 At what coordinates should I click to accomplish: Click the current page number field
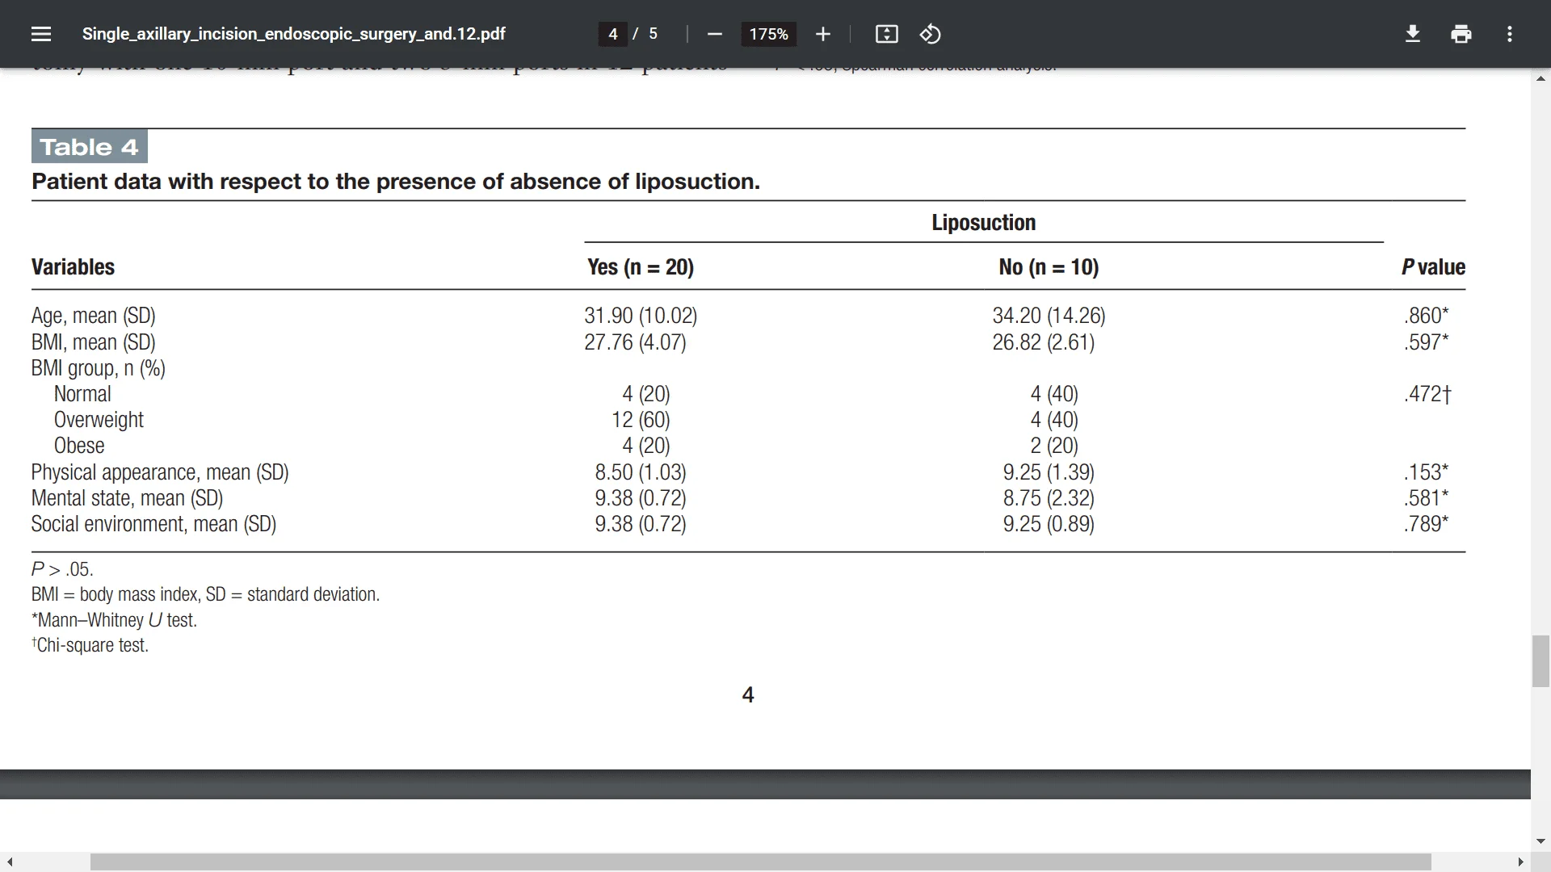[613, 34]
